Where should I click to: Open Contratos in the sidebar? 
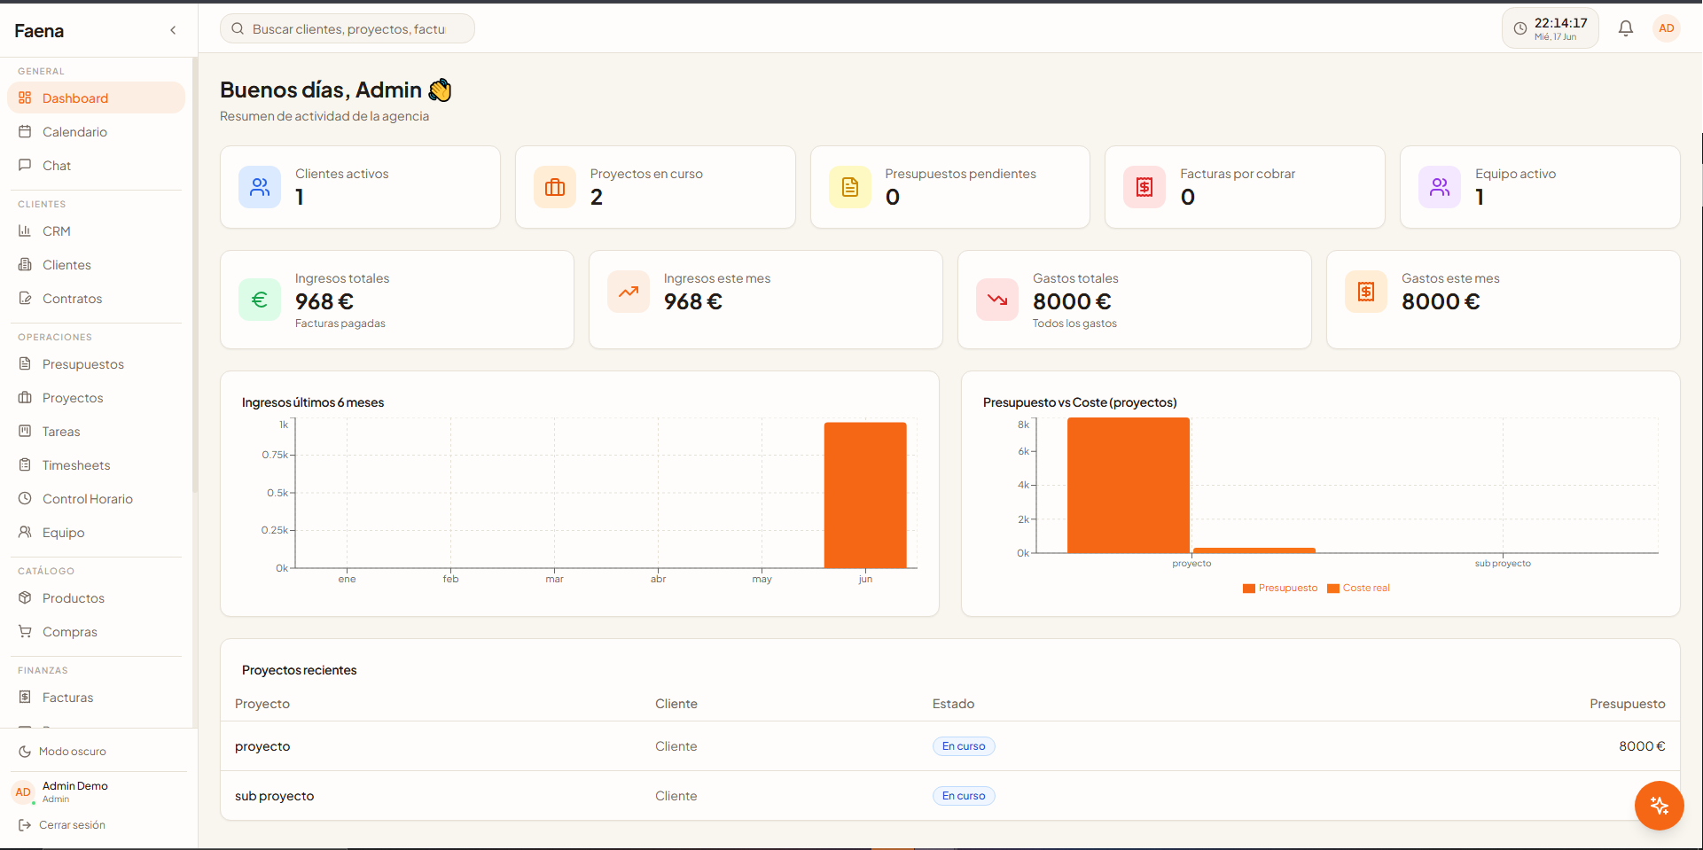pyautogui.click(x=96, y=298)
